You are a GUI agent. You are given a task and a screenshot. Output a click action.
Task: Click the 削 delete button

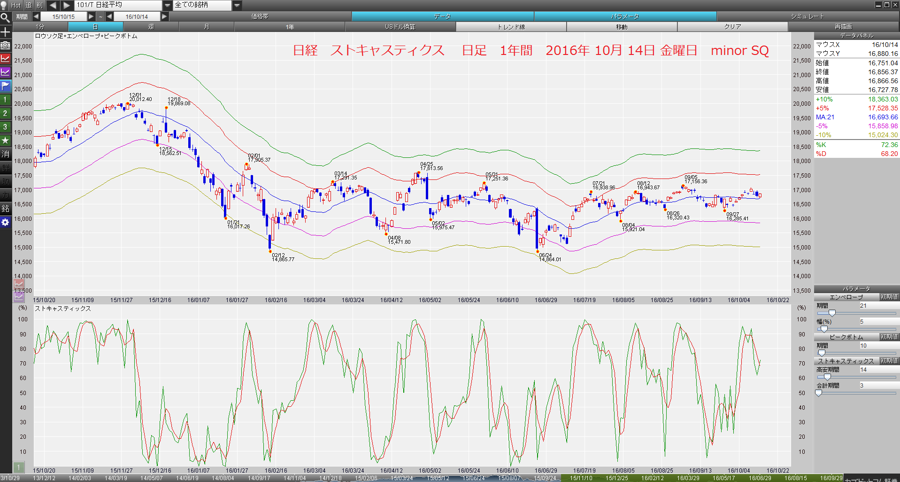click(40, 5)
